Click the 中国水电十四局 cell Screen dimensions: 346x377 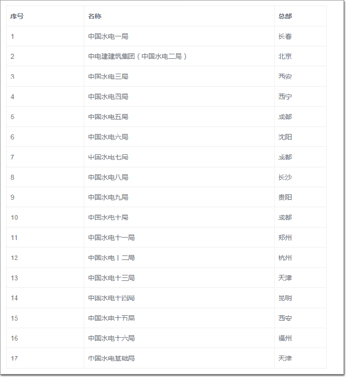tap(111, 298)
